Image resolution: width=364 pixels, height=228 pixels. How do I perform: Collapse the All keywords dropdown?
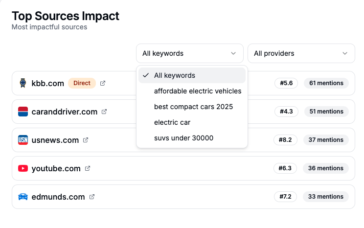pyautogui.click(x=189, y=53)
